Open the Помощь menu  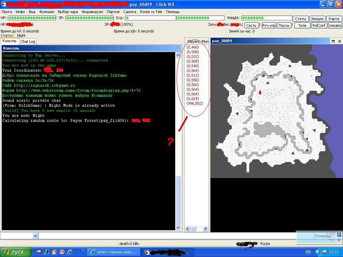173,12
